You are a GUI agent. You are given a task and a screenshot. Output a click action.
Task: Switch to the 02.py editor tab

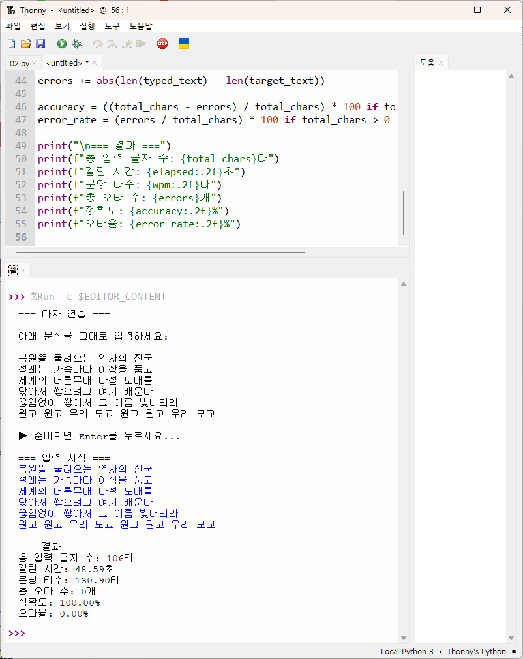tap(18, 63)
